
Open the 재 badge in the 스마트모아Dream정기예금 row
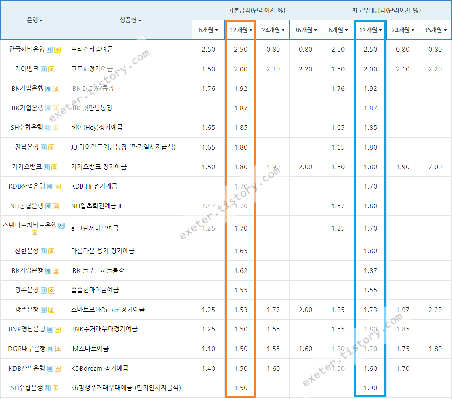43,310
